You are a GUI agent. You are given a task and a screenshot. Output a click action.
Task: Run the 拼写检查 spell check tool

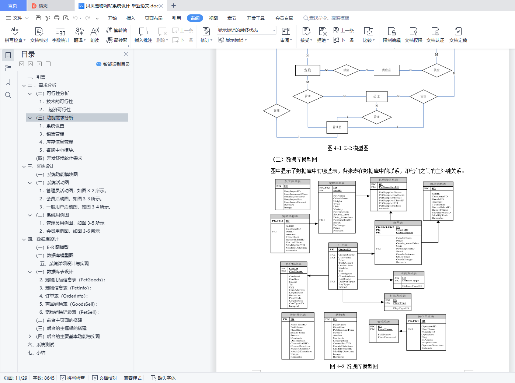[15, 35]
